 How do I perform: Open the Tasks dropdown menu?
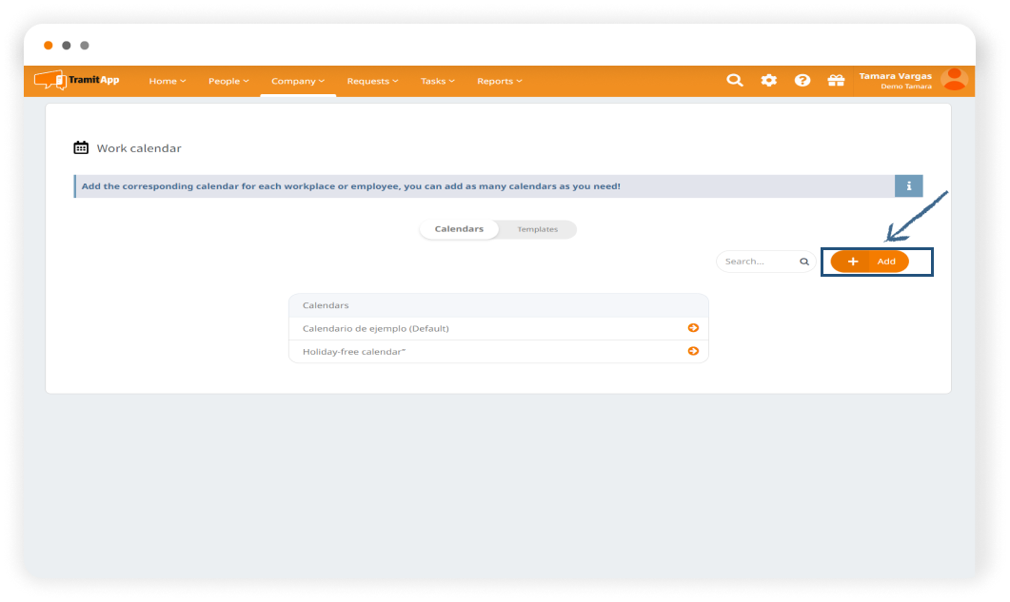pos(438,82)
